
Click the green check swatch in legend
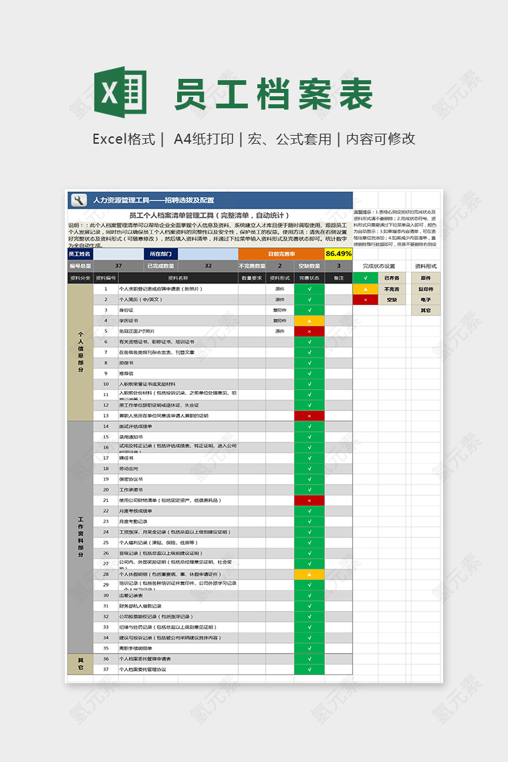366,278
